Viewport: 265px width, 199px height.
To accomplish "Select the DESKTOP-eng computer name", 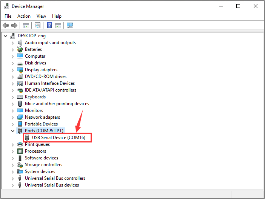I will pos(32,36).
